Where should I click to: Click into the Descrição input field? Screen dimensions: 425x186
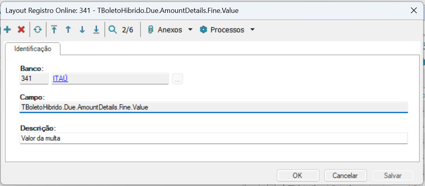[213, 138]
